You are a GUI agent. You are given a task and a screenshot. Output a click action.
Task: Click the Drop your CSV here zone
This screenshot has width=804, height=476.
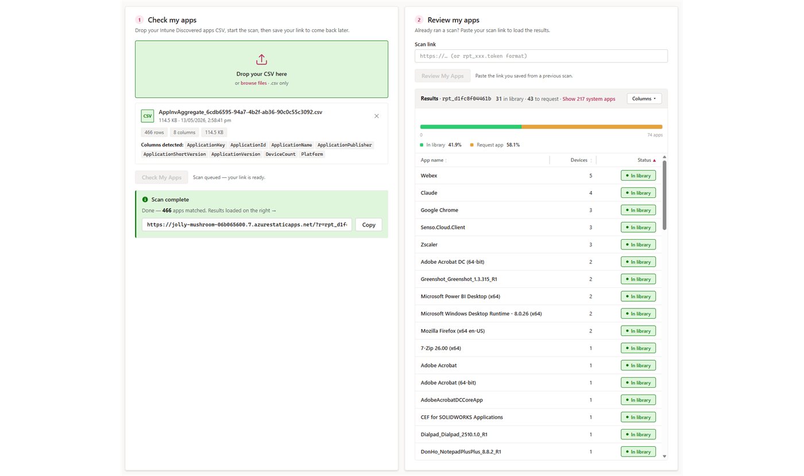[x=261, y=69]
